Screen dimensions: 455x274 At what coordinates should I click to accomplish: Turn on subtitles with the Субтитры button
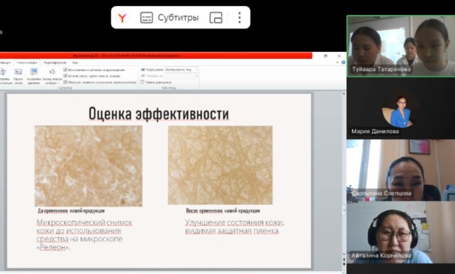(x=169, y=18)
